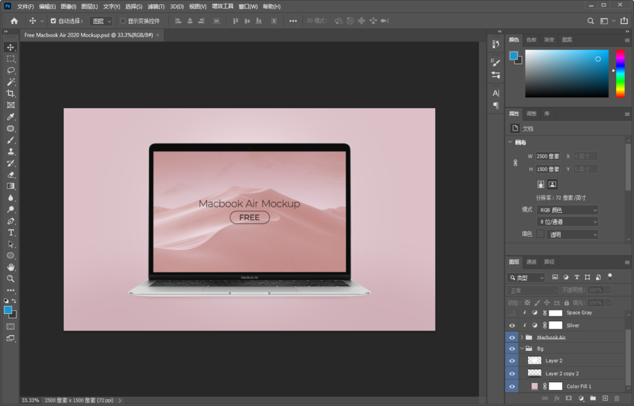Select the Gradient tool
Screen dimensions: 634x406
coord(11,186)
